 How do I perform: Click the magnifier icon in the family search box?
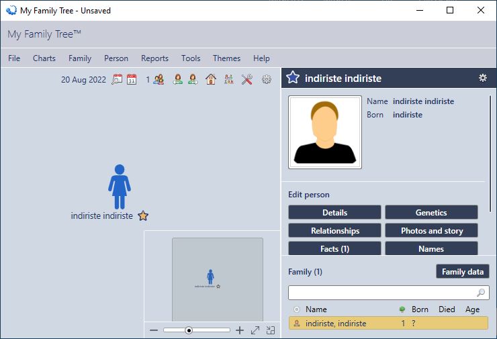coord(481,293)
